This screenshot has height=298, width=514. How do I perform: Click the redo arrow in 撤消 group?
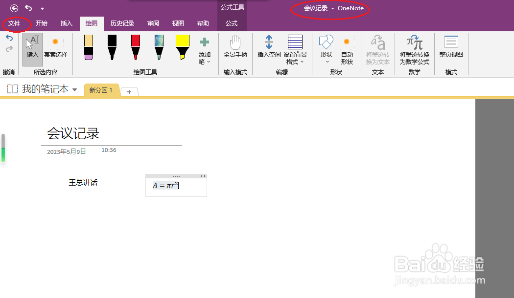point(9,49)
